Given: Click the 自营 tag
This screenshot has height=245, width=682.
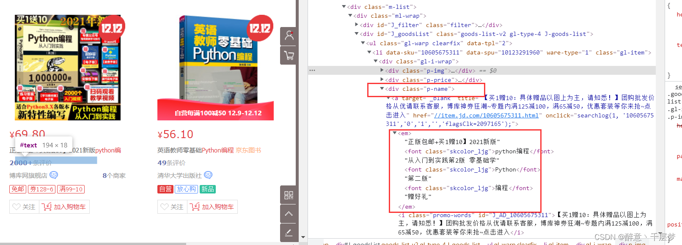Looking at the screenshot, I should (x=165, y=189).
